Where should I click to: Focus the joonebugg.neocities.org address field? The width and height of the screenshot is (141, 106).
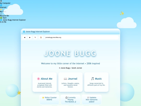pyautogui.click(x=81, y=37)
